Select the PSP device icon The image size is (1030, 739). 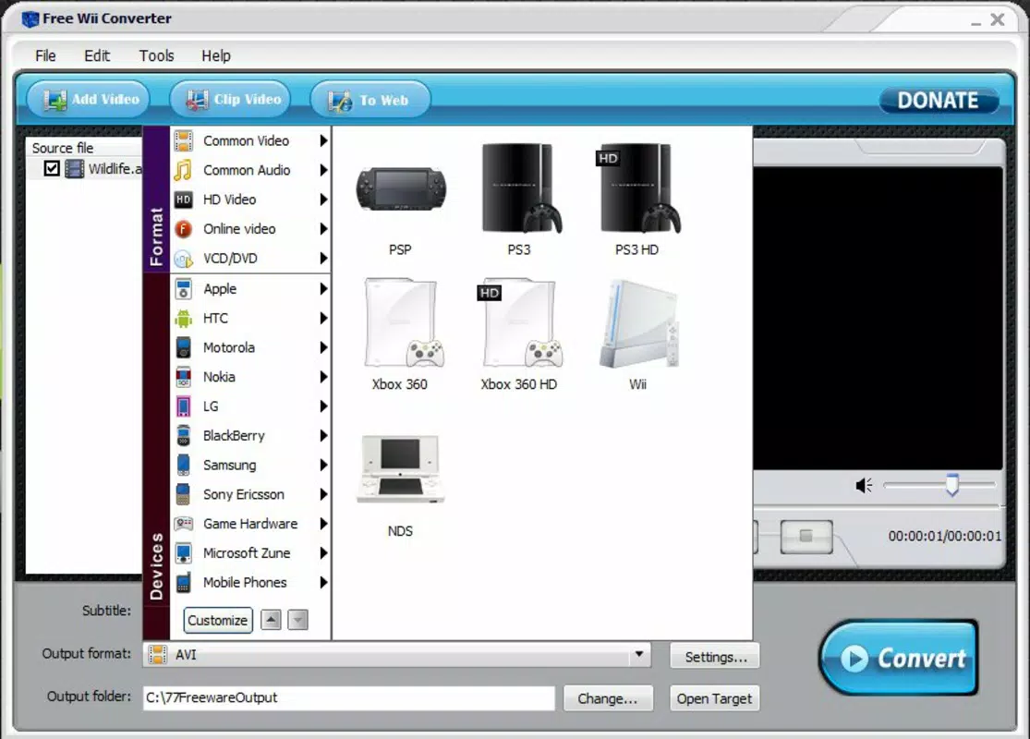click(x=400, y=189)
